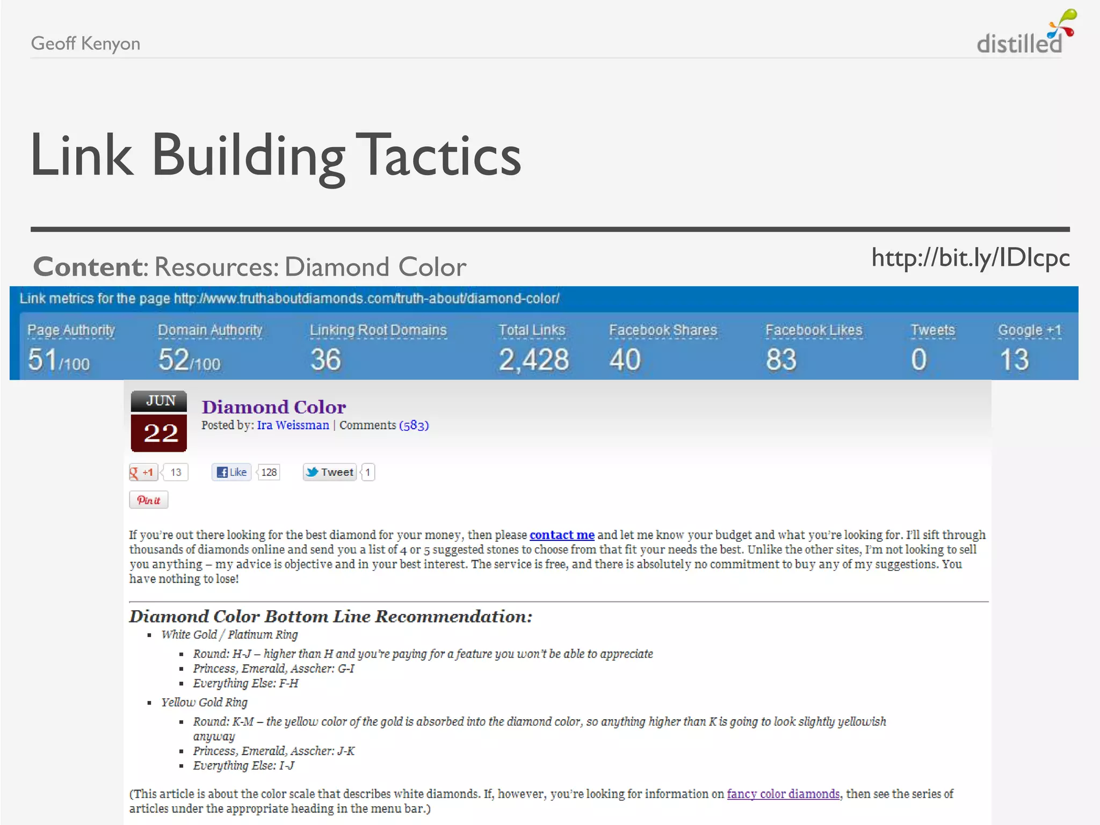Click the Facebook Like button

click(231, 473)
